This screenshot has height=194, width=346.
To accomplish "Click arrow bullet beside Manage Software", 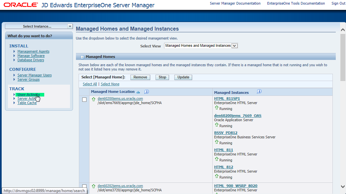I will 14,56.
